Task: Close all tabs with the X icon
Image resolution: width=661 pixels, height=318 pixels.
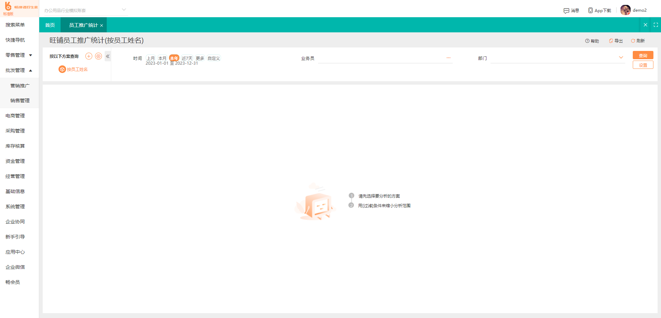Action: pos(646,25)
